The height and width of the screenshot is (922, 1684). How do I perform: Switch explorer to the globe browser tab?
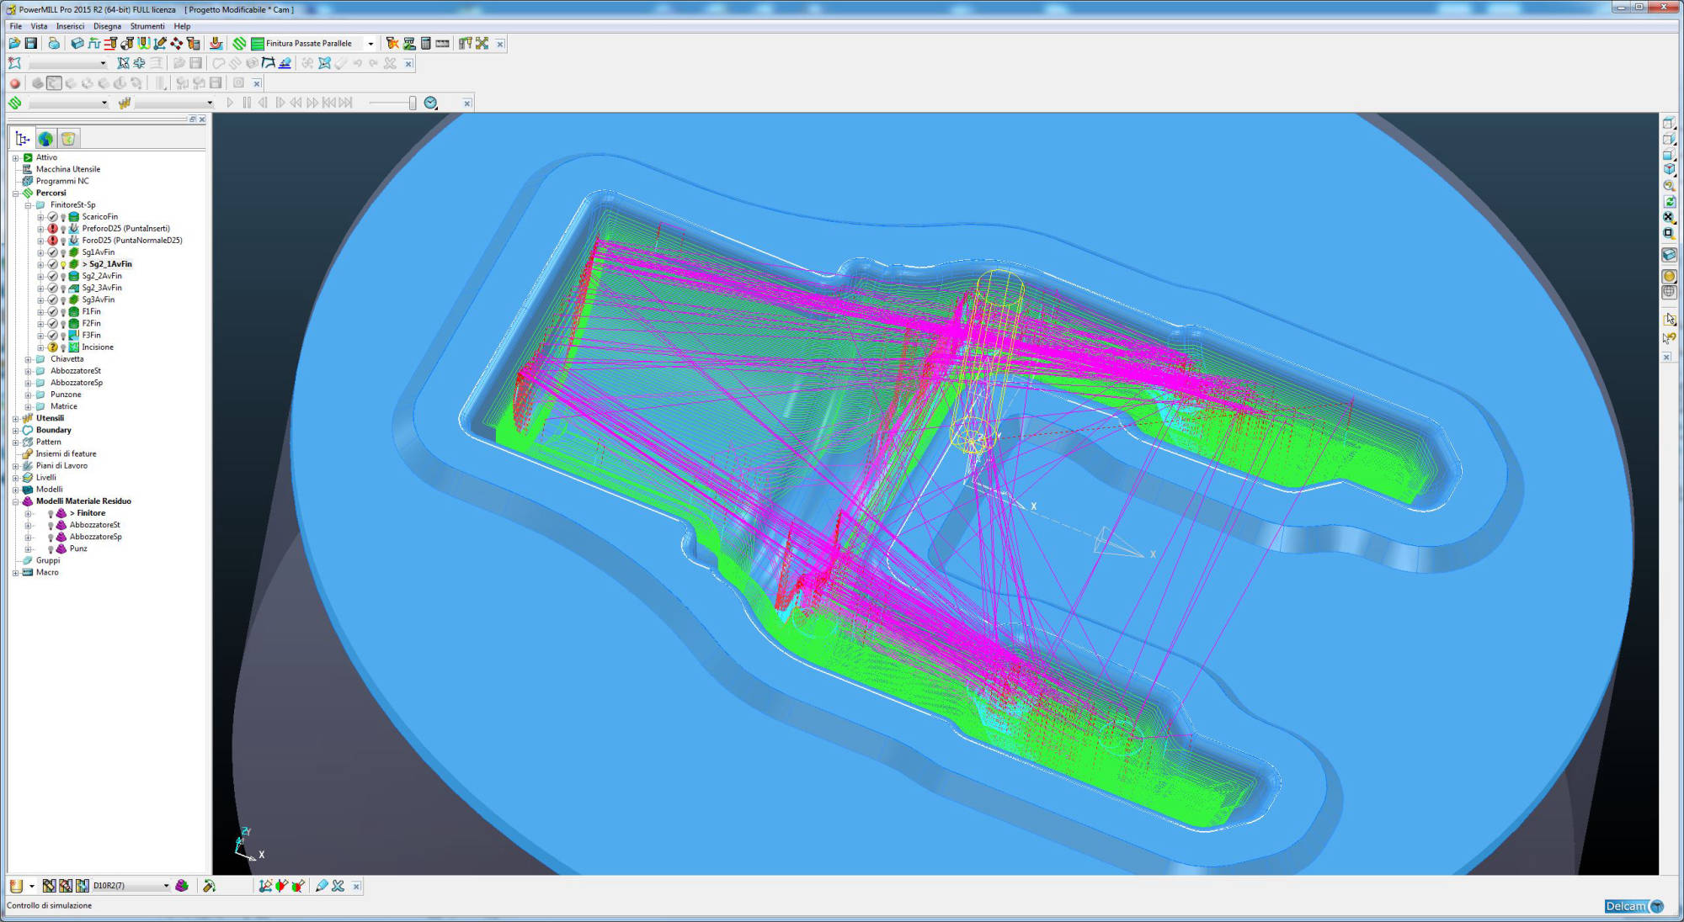click(45, 139)
